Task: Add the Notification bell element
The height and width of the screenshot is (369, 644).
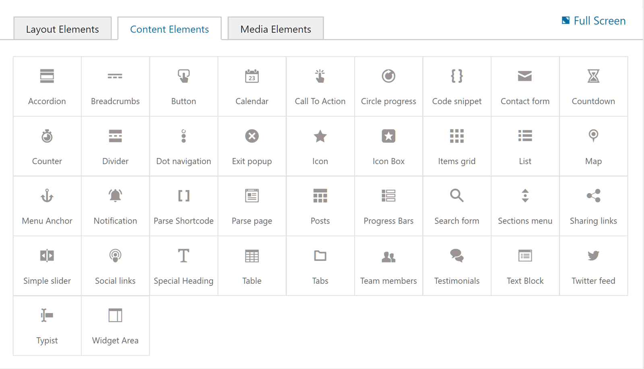Action: click(x=115, y=196)
